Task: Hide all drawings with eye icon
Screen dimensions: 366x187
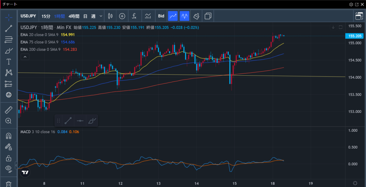Action: point(9,169)
